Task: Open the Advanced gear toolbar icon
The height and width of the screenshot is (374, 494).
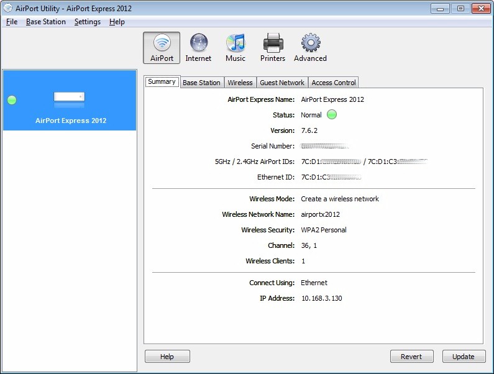Action: pos(310,48)
